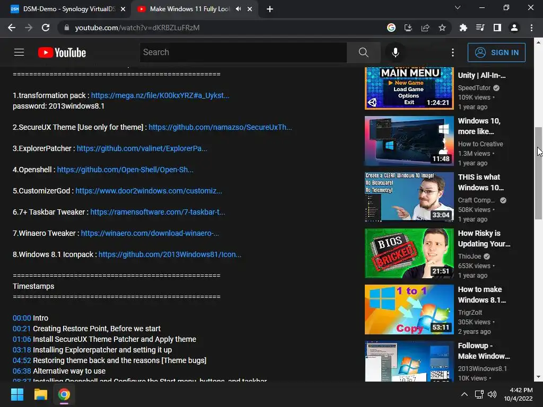The image size is (543, 407).
Task: Click Chrome icon in the taskbar
Action: 64,394
